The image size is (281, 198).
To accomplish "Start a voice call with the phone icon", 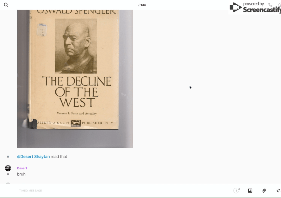I will (x=270, y=5).
